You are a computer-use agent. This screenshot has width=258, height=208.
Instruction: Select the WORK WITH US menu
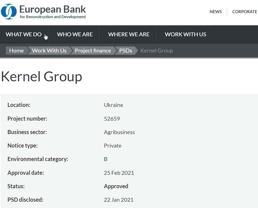tap(186, 34)
